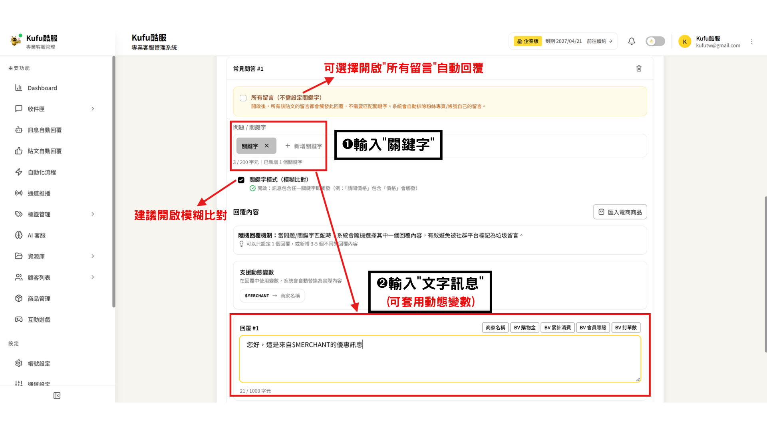
Task: Delete 常見問答 #1 with trash icon
Action: [639, 69]
